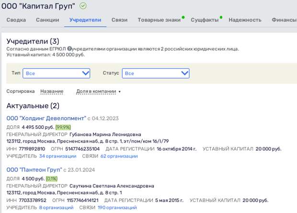The width and height of the screenshot is (297, 213).
Task: Open the 8 организаций founder link
Action: pos(56,208)
